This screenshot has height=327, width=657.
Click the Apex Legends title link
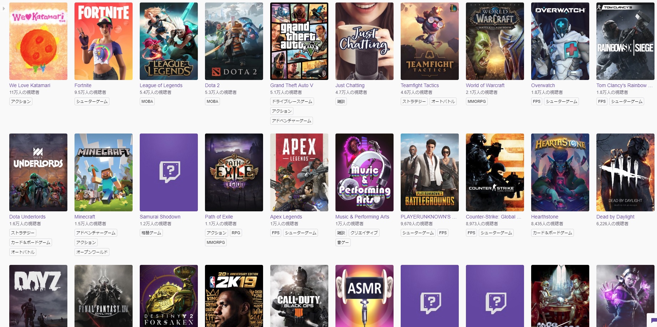pos(286,217)
